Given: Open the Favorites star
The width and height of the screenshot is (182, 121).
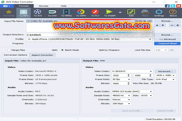Looking at the screenshot, I should (x=9, y=13).
